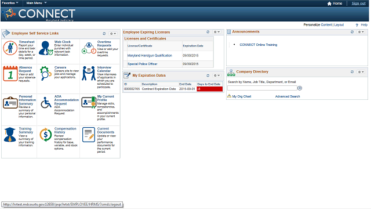Open Personal Information Summary badge icon

click(x=10, y=103)
